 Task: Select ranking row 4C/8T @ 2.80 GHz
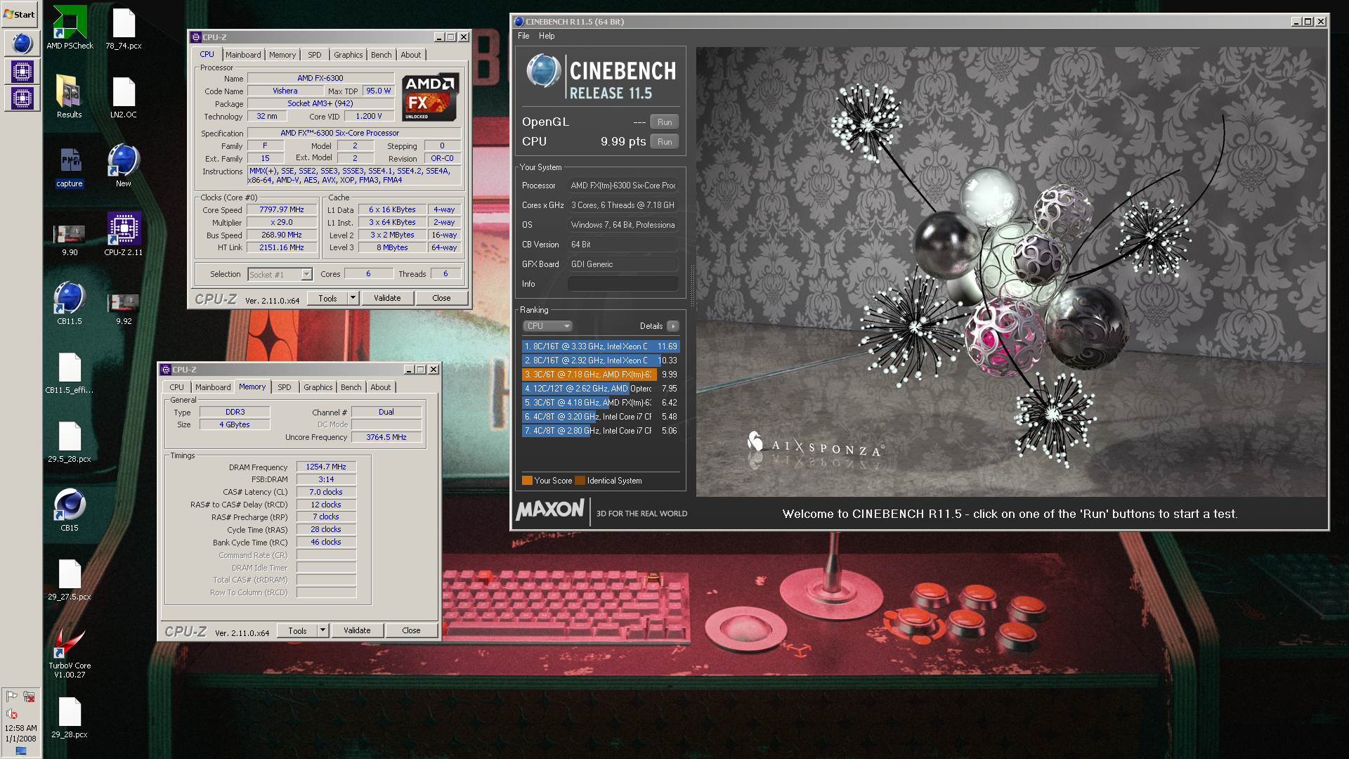(601, 431)
